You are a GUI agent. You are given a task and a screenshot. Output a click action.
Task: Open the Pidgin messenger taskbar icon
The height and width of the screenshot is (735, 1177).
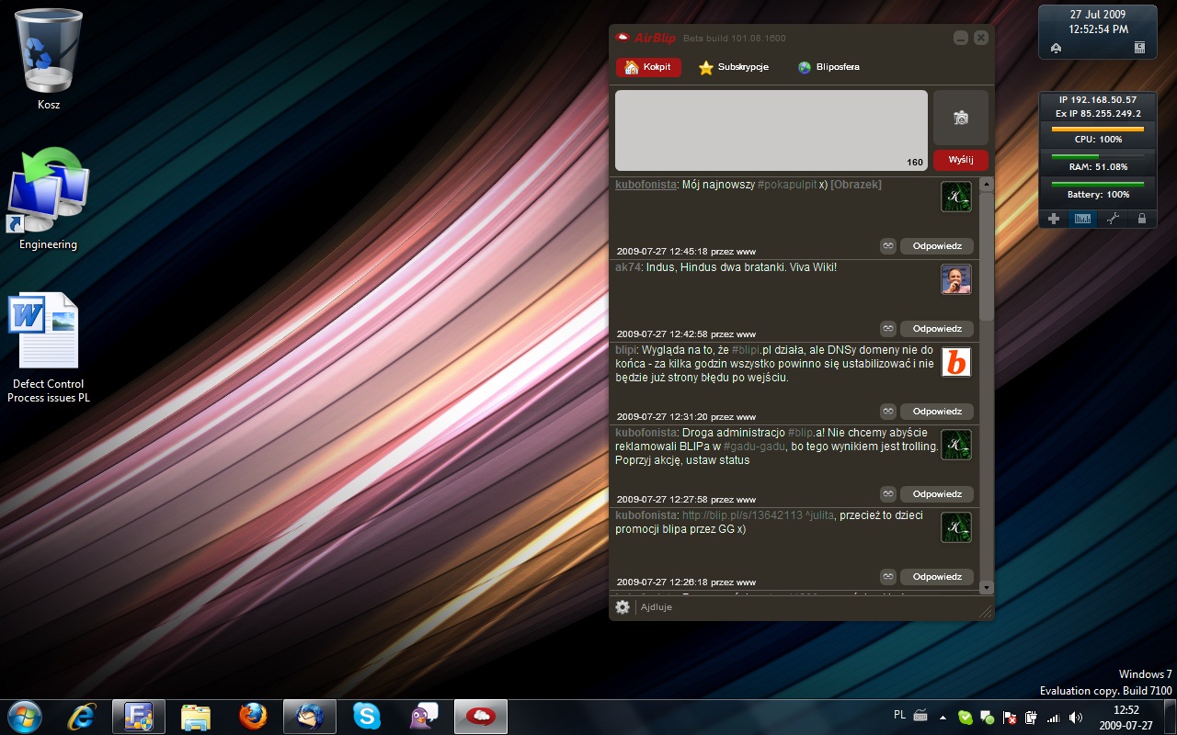coord(423,716)
